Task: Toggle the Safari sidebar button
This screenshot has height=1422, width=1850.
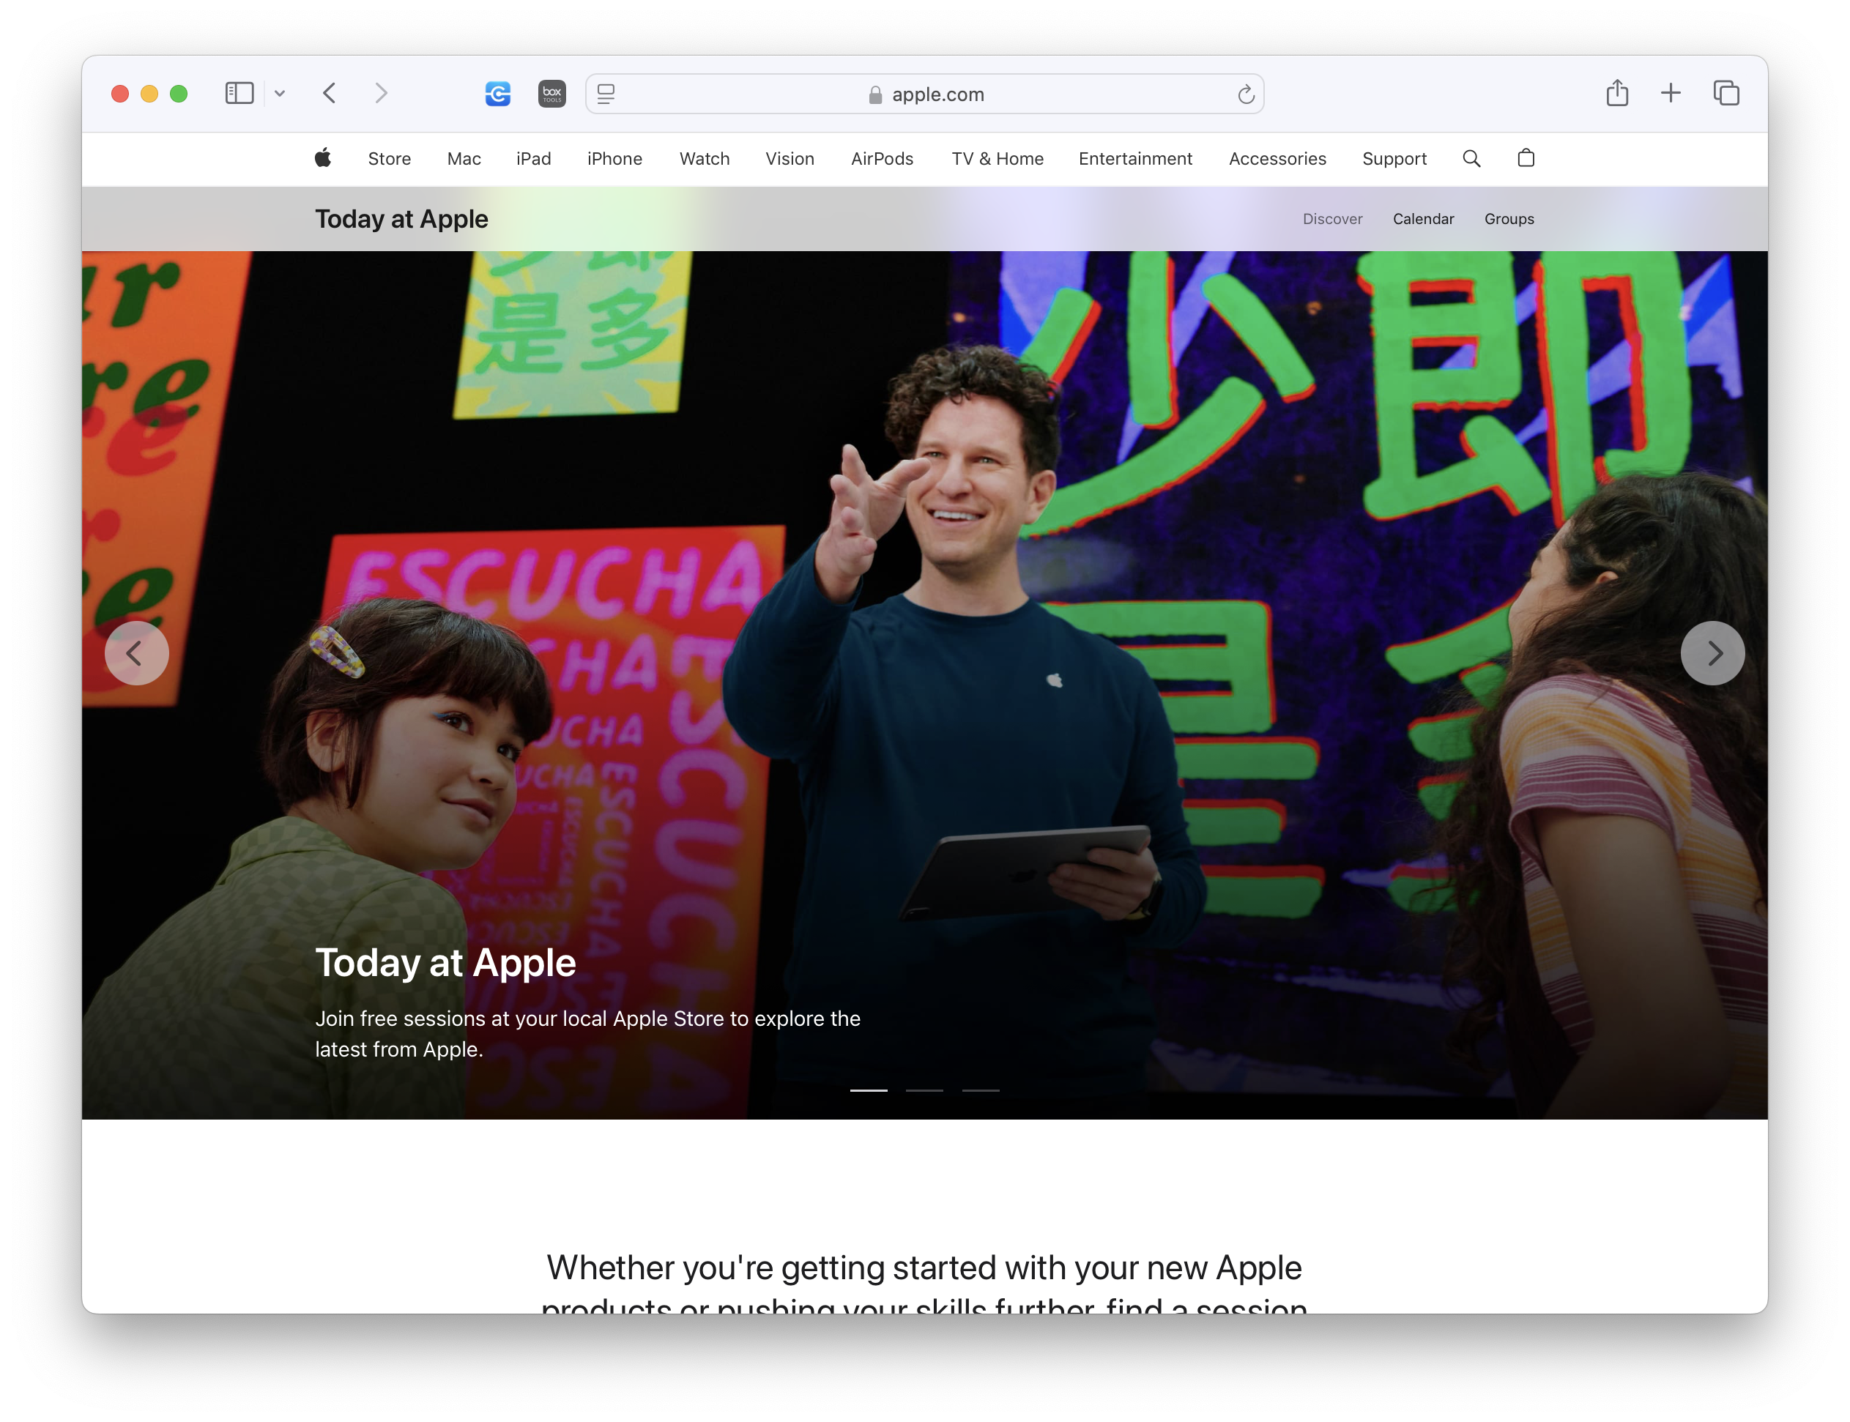Action: [239, 93]
